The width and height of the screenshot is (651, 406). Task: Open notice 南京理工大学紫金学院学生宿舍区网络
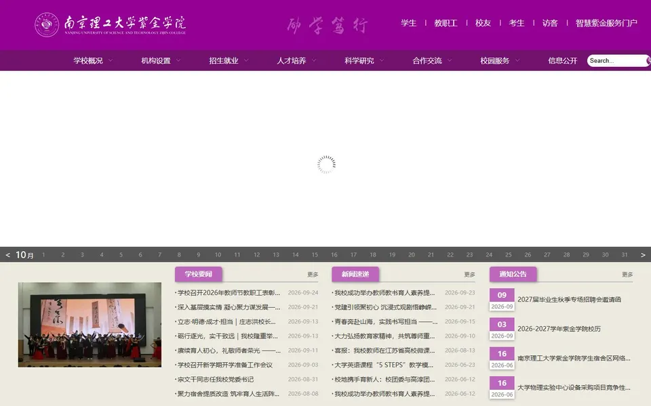tap(574, 359)
